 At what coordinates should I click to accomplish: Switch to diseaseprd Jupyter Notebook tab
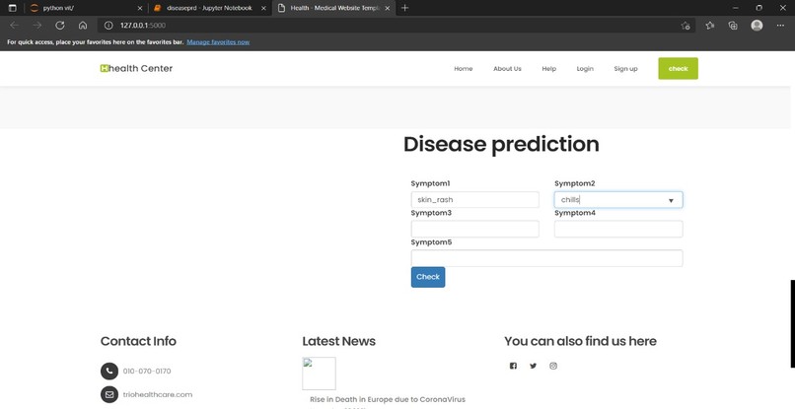209,8
